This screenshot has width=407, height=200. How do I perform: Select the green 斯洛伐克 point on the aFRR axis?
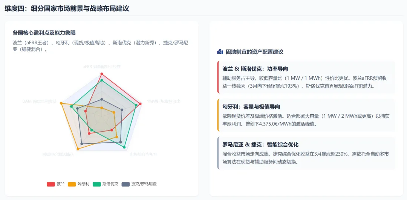tap(102, 80)
